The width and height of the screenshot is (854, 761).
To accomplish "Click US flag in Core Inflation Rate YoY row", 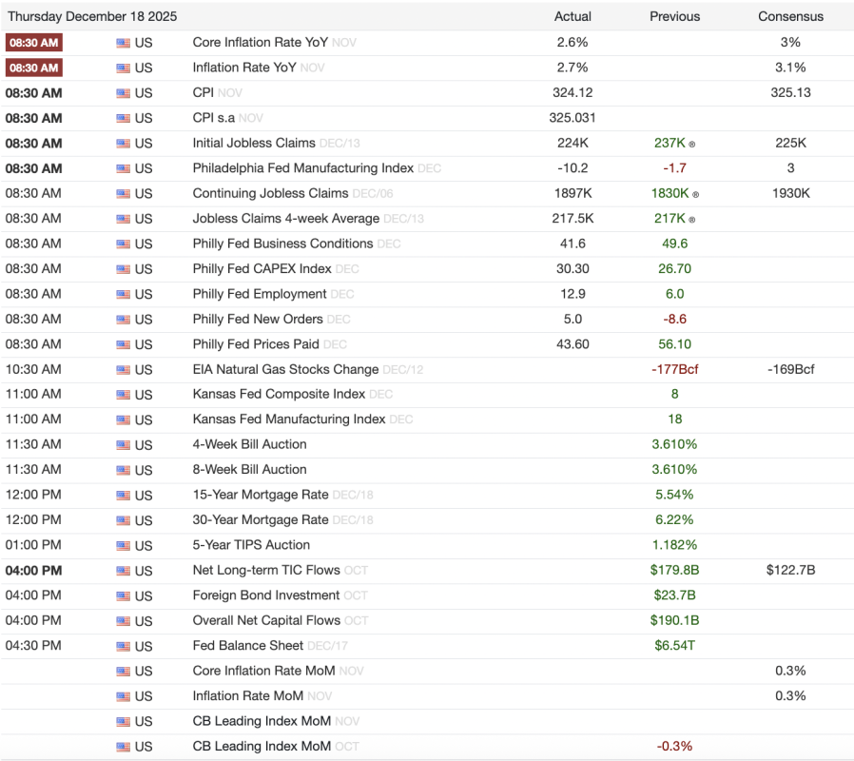I will pyautogui.click(x=124, y=43).
